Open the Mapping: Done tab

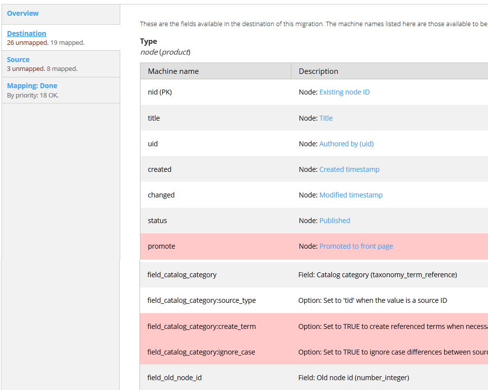pyautogui.click(x=32, y=86)
